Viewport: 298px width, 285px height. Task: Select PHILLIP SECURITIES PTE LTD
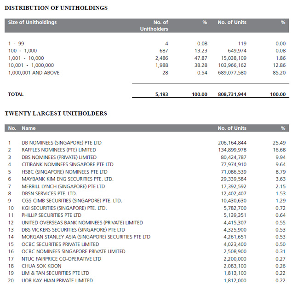(x=52, y=215)
